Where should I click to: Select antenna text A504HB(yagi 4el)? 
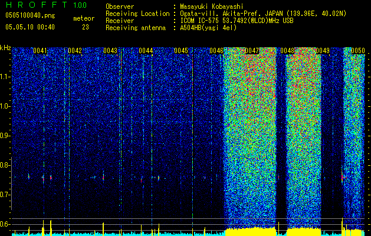point(208,28)
